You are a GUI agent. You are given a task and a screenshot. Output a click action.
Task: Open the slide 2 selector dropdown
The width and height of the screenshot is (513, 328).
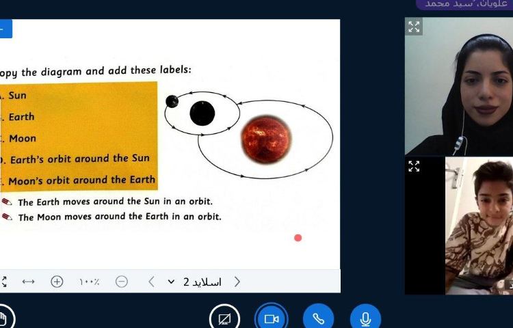[x=172, y=282]
